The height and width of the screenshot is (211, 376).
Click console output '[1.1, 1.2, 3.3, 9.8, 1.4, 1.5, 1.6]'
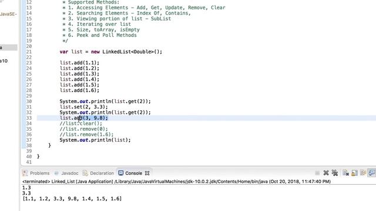click(72, 199)
